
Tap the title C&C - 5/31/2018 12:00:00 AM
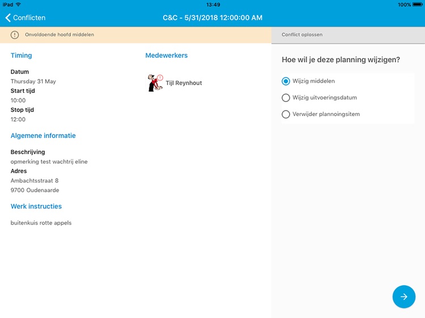212,18
